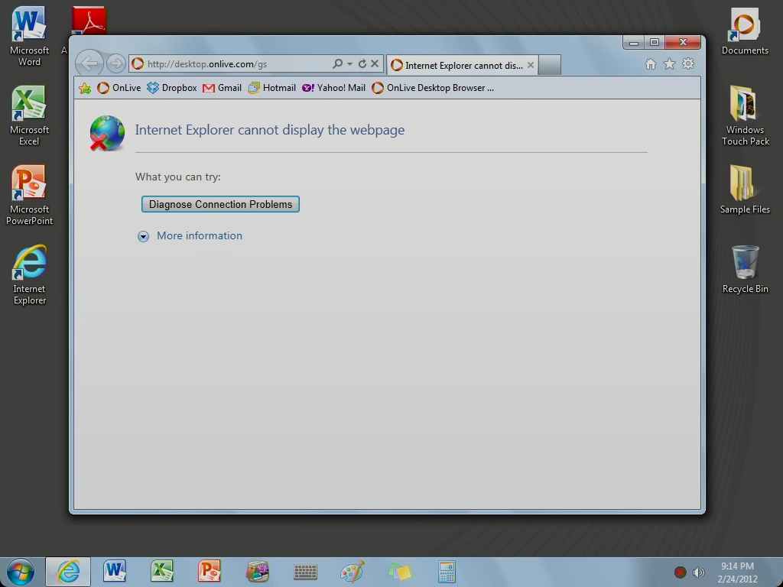Open the Gmail favorites bookmark
Screen dimensions: 783x587
[222, 88]
